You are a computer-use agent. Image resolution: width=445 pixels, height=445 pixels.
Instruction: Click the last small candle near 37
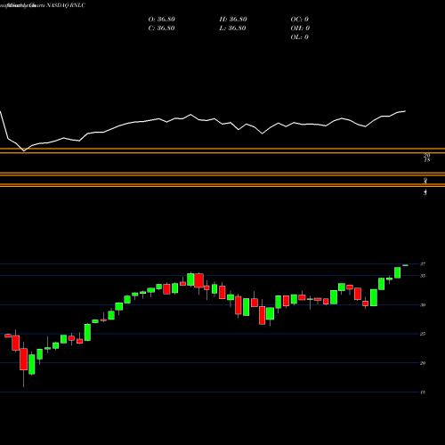click(x=405, y=265)
